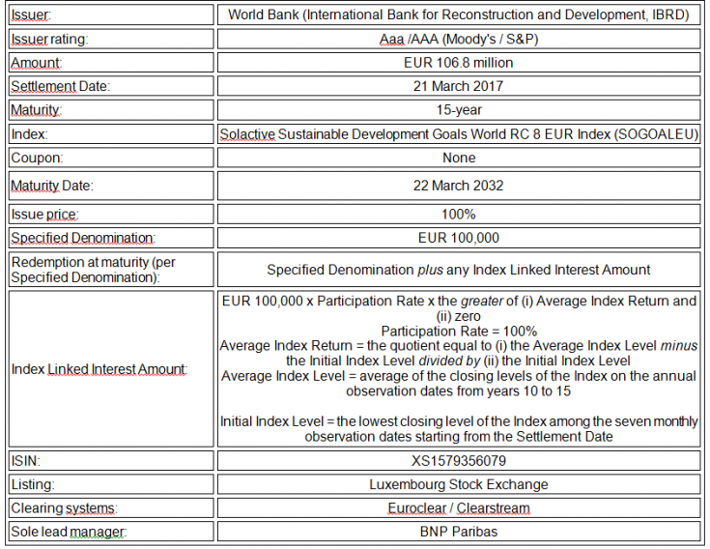Screen dimensions: 710x549
Task: Select the Solactive SOGOALEU index value
Action: [x=459, y=134]
